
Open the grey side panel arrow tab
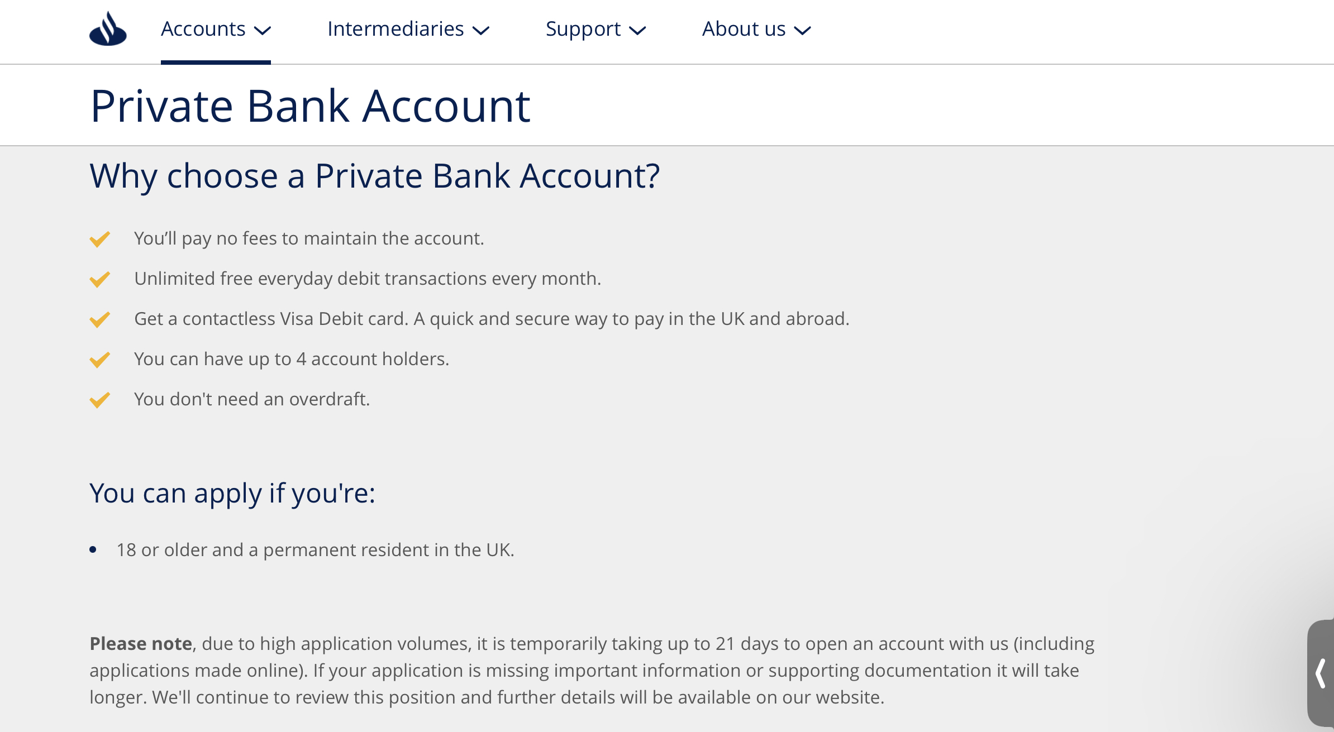1321,673
